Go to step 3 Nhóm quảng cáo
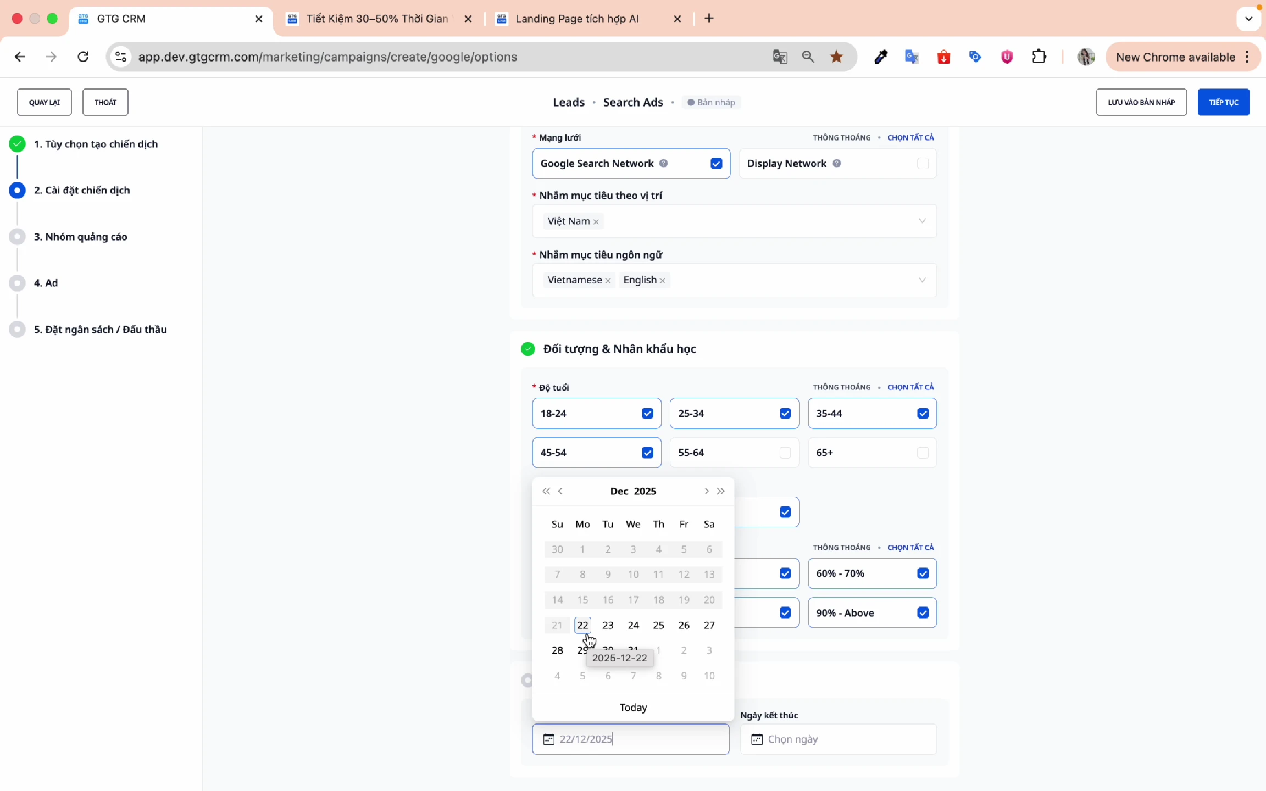 click(80, 237)
